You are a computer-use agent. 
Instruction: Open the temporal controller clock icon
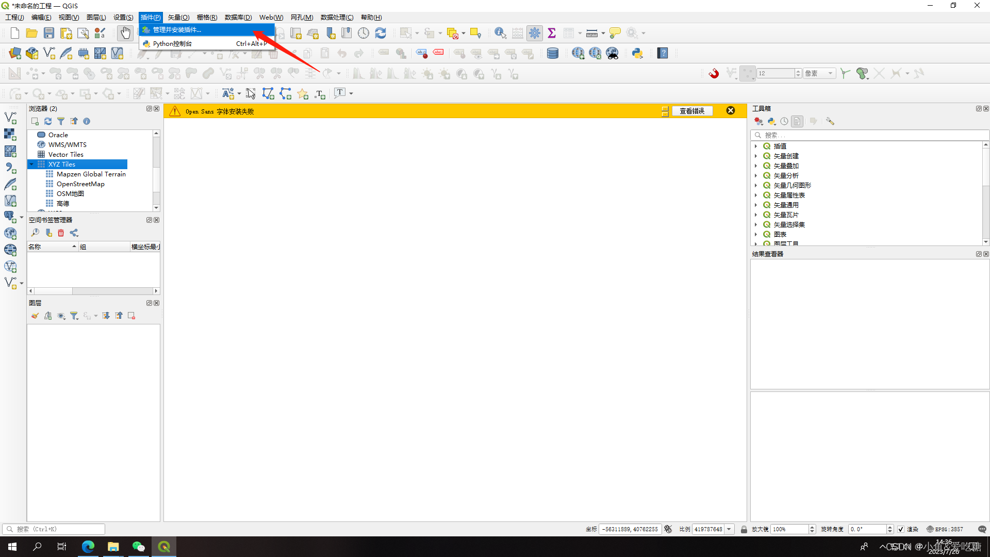click(364, 33)
